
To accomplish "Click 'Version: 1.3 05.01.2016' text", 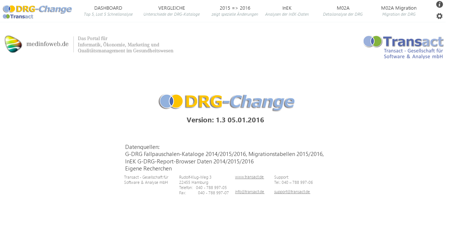I will click(225, 120).
